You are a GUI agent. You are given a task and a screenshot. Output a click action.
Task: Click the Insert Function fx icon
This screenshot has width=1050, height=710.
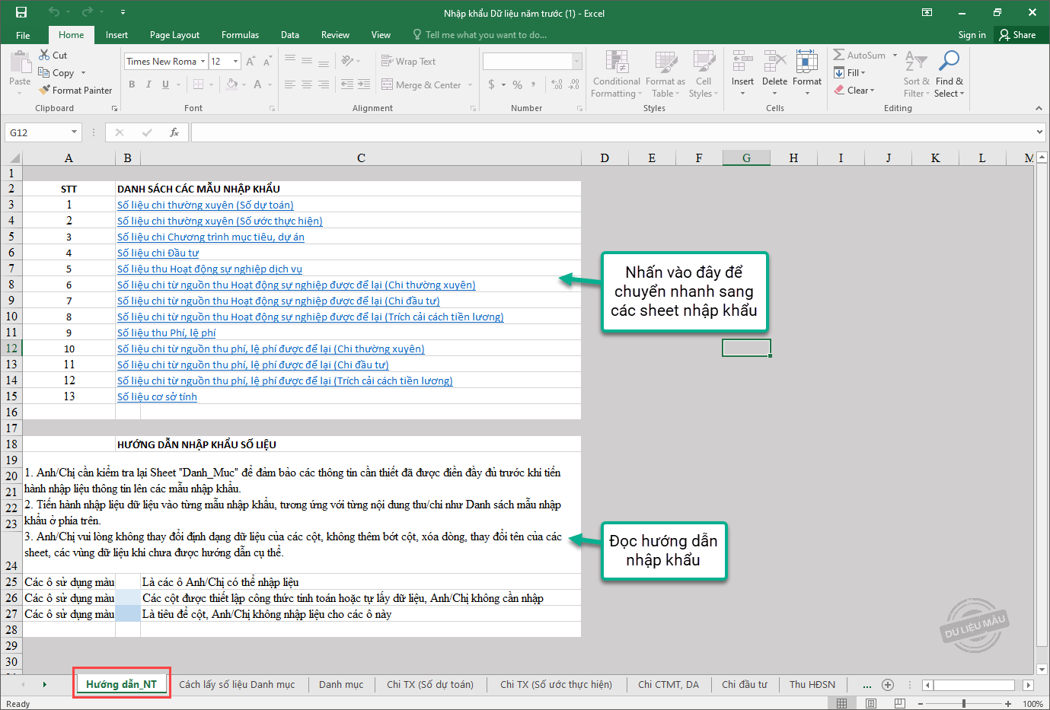[x=174, y=132]
